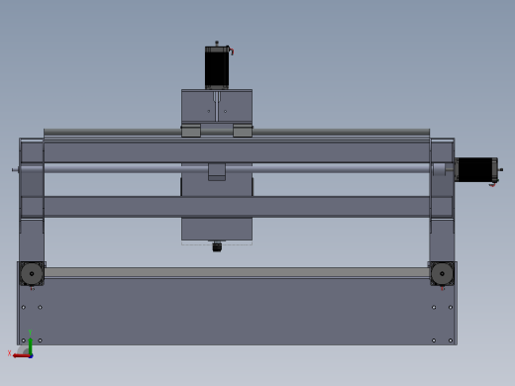This screenshot has height=386, width=515.
Task: Click the lower gantry crossbeam
Action: pyautogui.click(x=237, y=207)
